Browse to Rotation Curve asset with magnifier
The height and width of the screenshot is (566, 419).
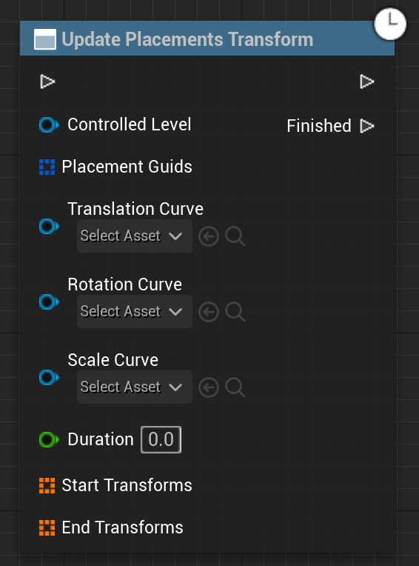click(235, 312)
